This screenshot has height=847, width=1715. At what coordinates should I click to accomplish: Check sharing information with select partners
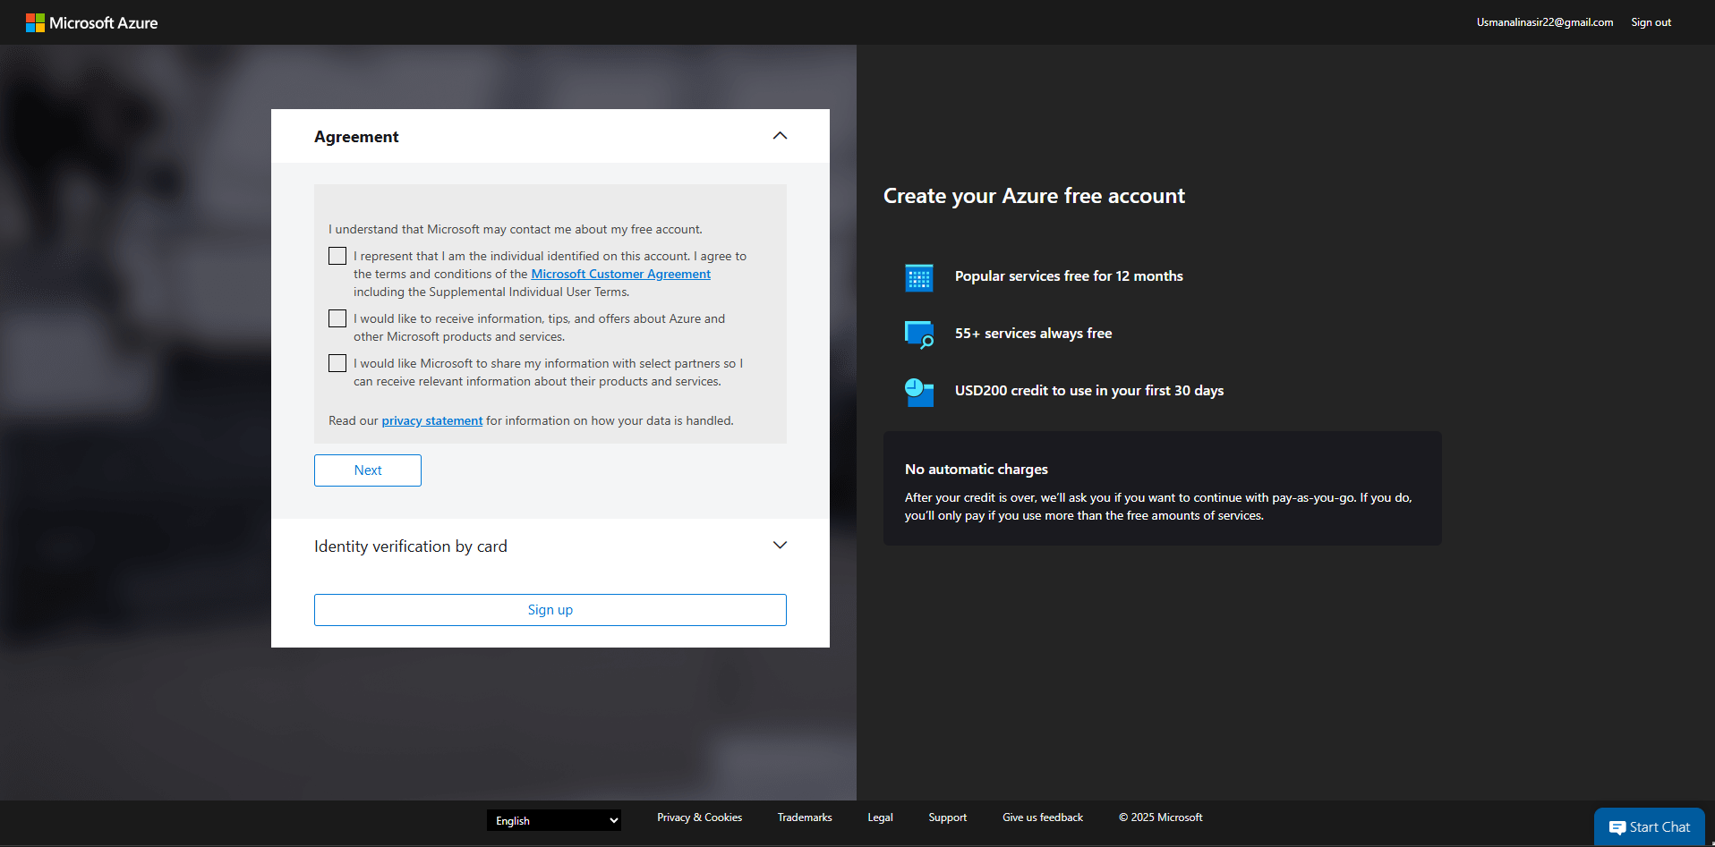click(337, 363)
